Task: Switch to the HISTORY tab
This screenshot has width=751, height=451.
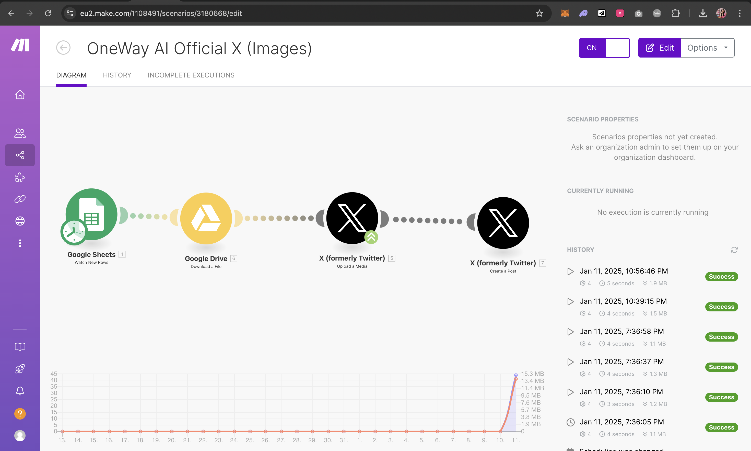Action: click(x=117, y=75)
